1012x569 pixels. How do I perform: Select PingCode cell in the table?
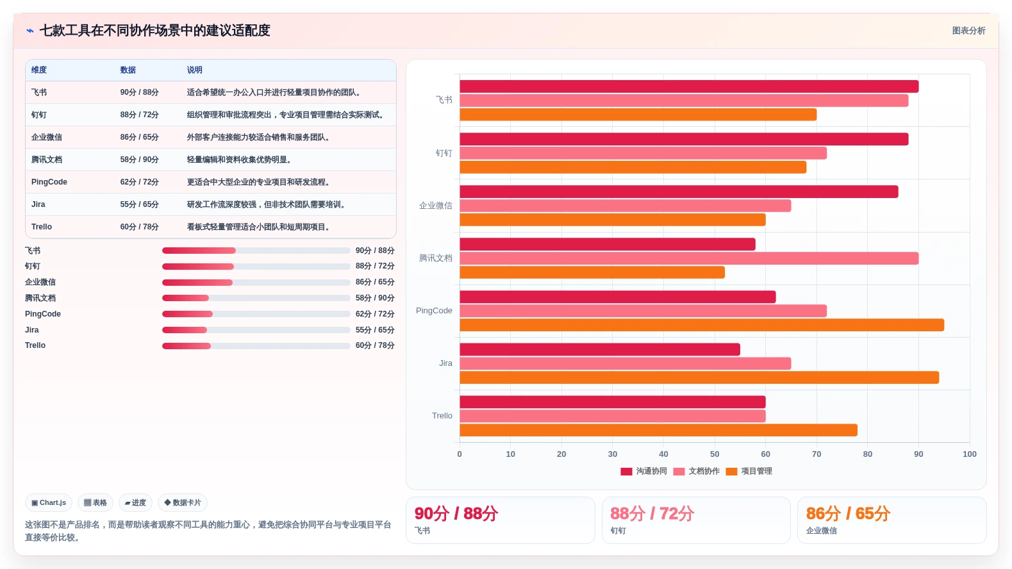(x=49, y=182)
